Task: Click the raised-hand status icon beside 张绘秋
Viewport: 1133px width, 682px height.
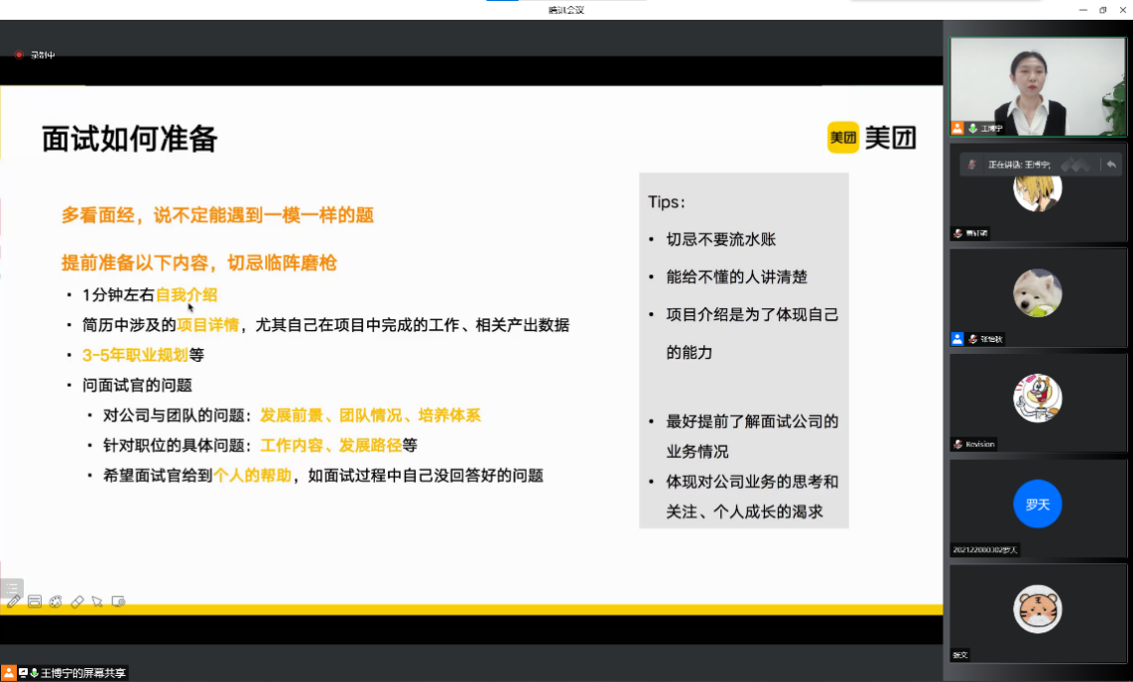Action: 956,339
